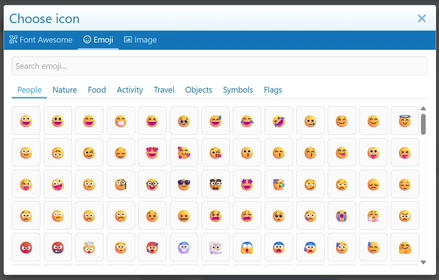This screenshot has height=280, width=439.
Task: Select the upside-down face emoji
Action: [x=58, y=152]
